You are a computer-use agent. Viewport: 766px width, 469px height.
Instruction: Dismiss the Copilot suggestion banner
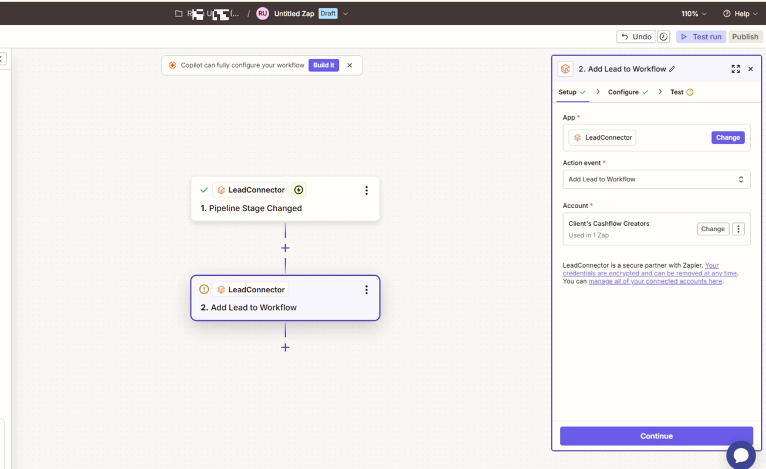coord(350,65)
